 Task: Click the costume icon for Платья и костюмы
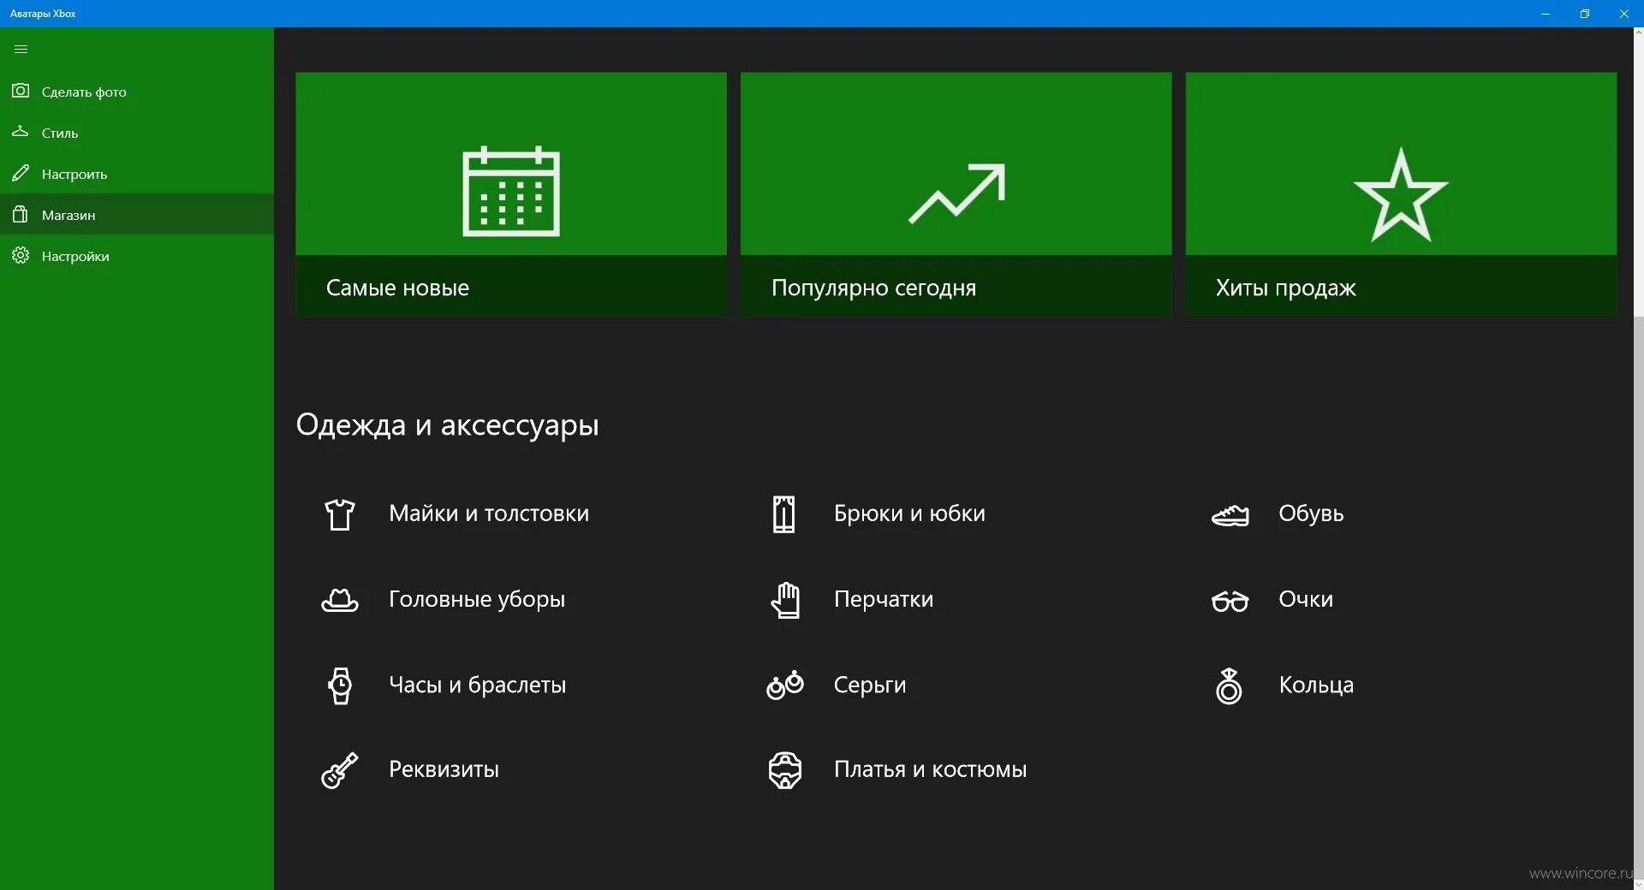coord(784,769)
